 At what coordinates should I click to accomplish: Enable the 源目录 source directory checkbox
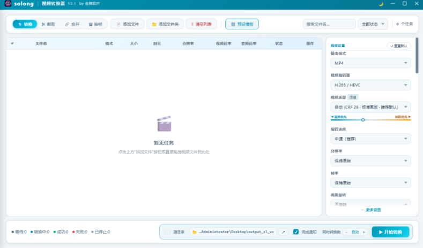(167, 232)
